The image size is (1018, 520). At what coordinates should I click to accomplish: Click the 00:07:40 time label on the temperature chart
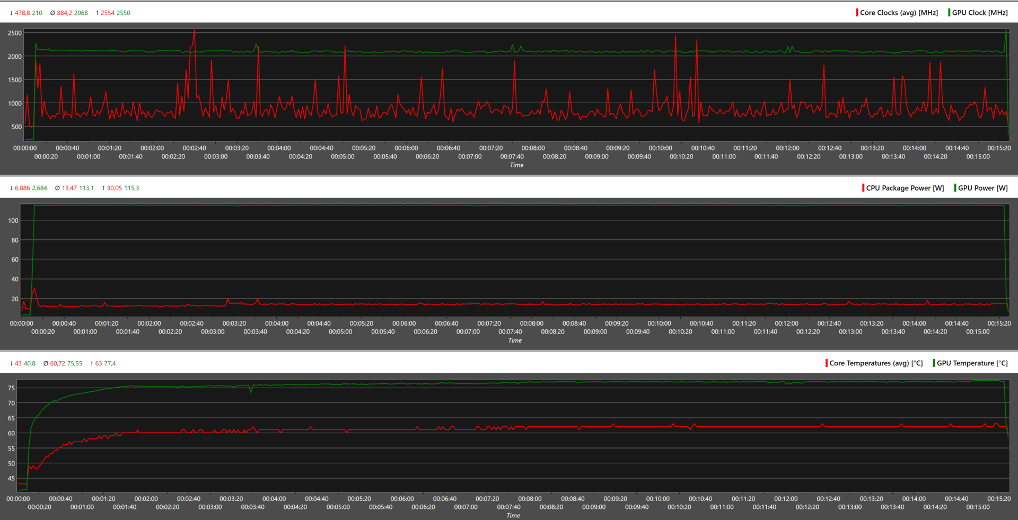point(509,507)
